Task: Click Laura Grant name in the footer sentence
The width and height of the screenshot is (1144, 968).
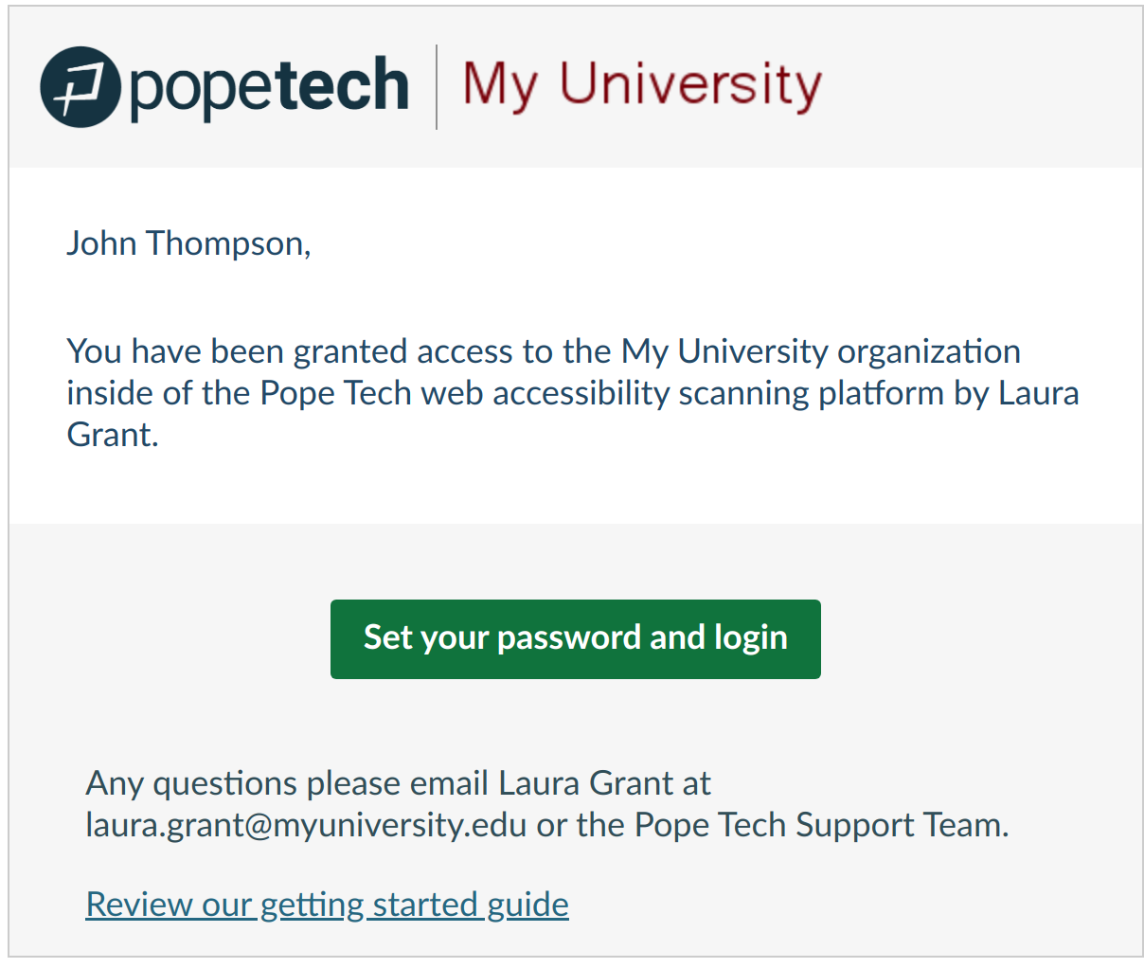Action: coord(584,783)
